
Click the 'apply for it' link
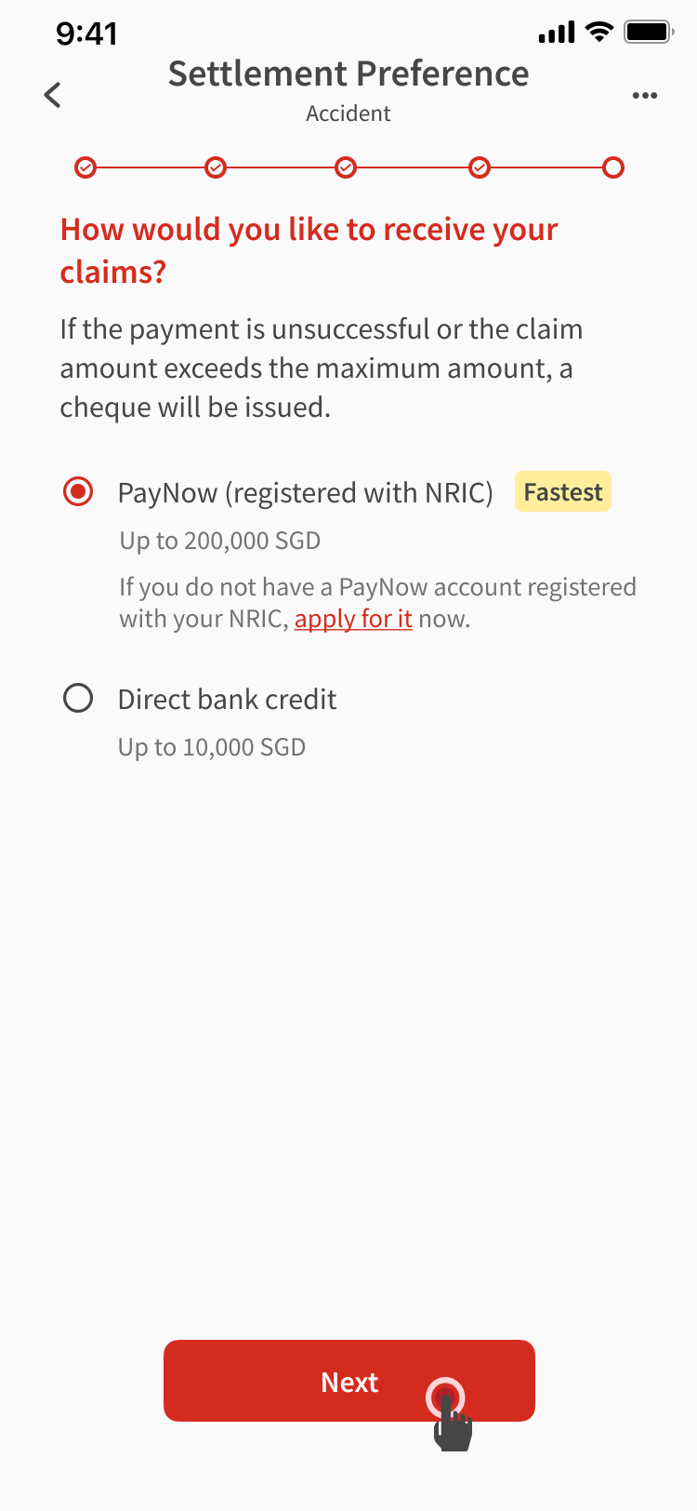(x=353, y=619)
